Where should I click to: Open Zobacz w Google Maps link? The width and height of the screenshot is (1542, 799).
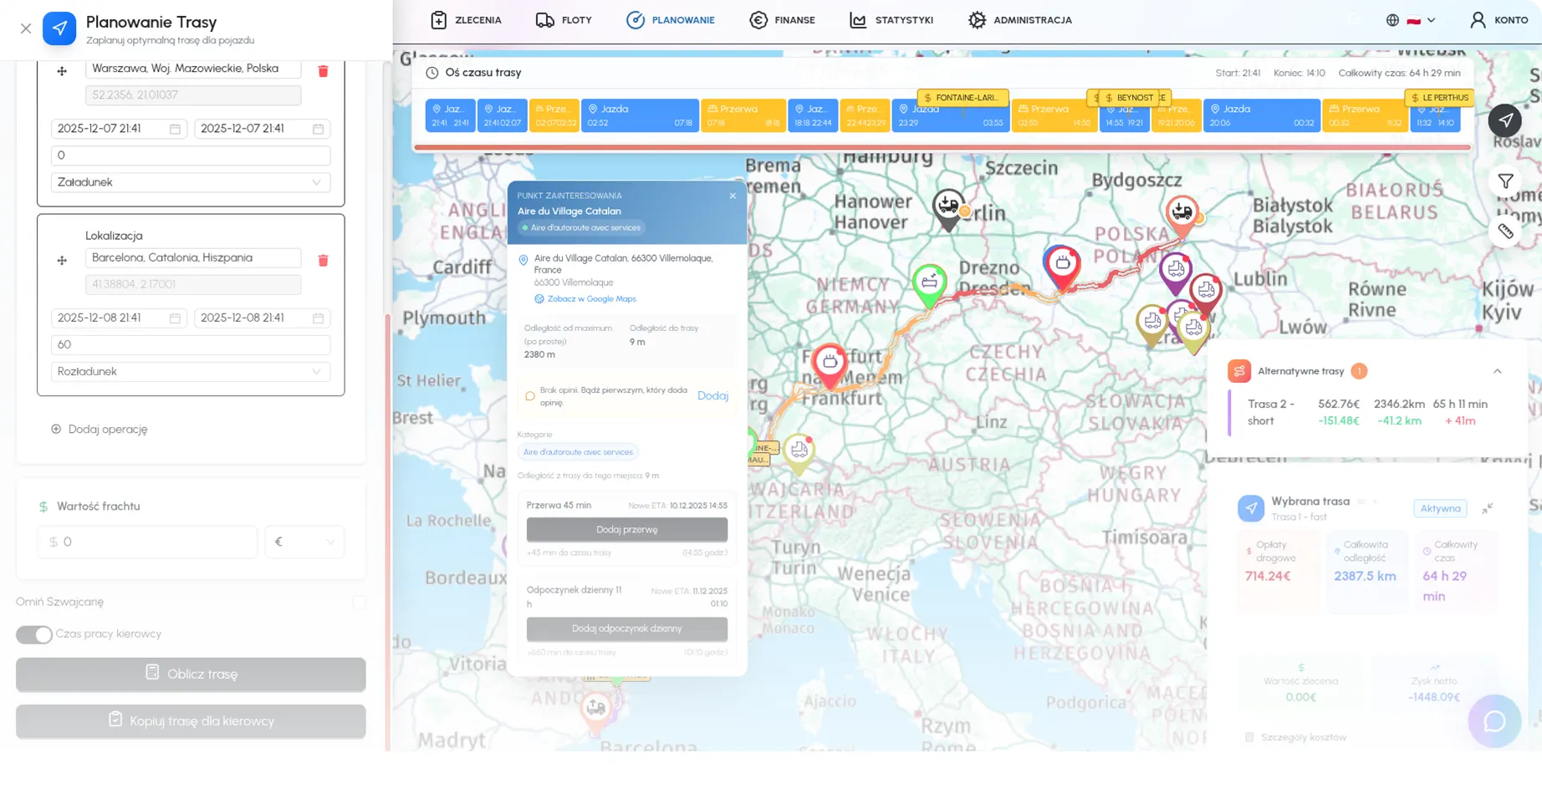click(591, 299)
